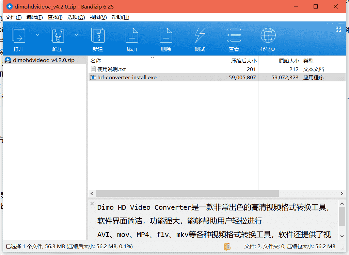Click the zip archive icon in the tree

(8, 60)
